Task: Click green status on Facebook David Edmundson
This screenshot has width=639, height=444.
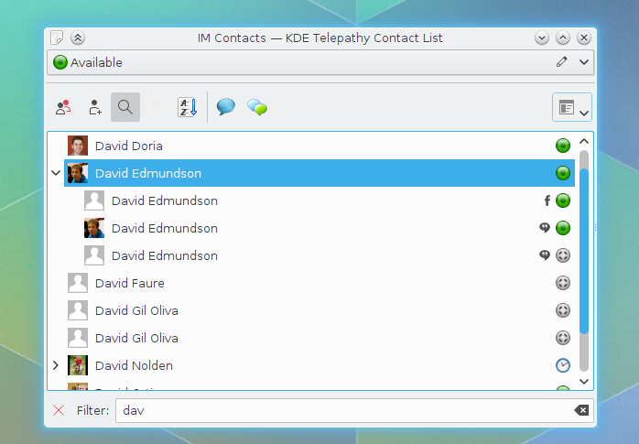Action: (563, 200)
